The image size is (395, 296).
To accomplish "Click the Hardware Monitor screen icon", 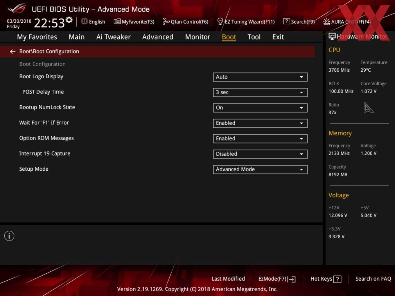I will pos(332,36).
